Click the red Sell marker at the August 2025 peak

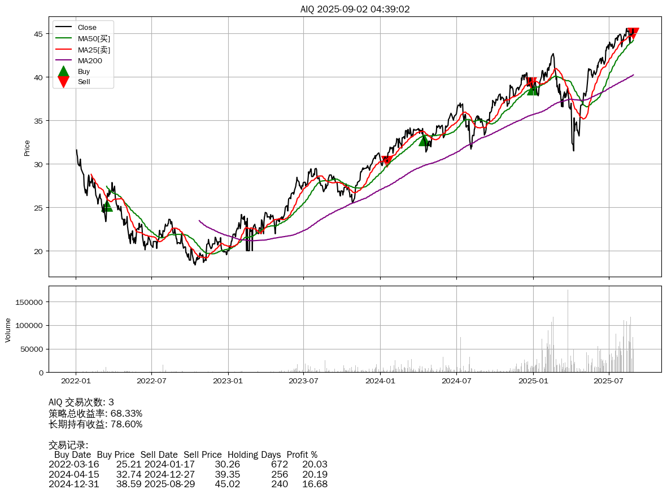coord(633,33)
